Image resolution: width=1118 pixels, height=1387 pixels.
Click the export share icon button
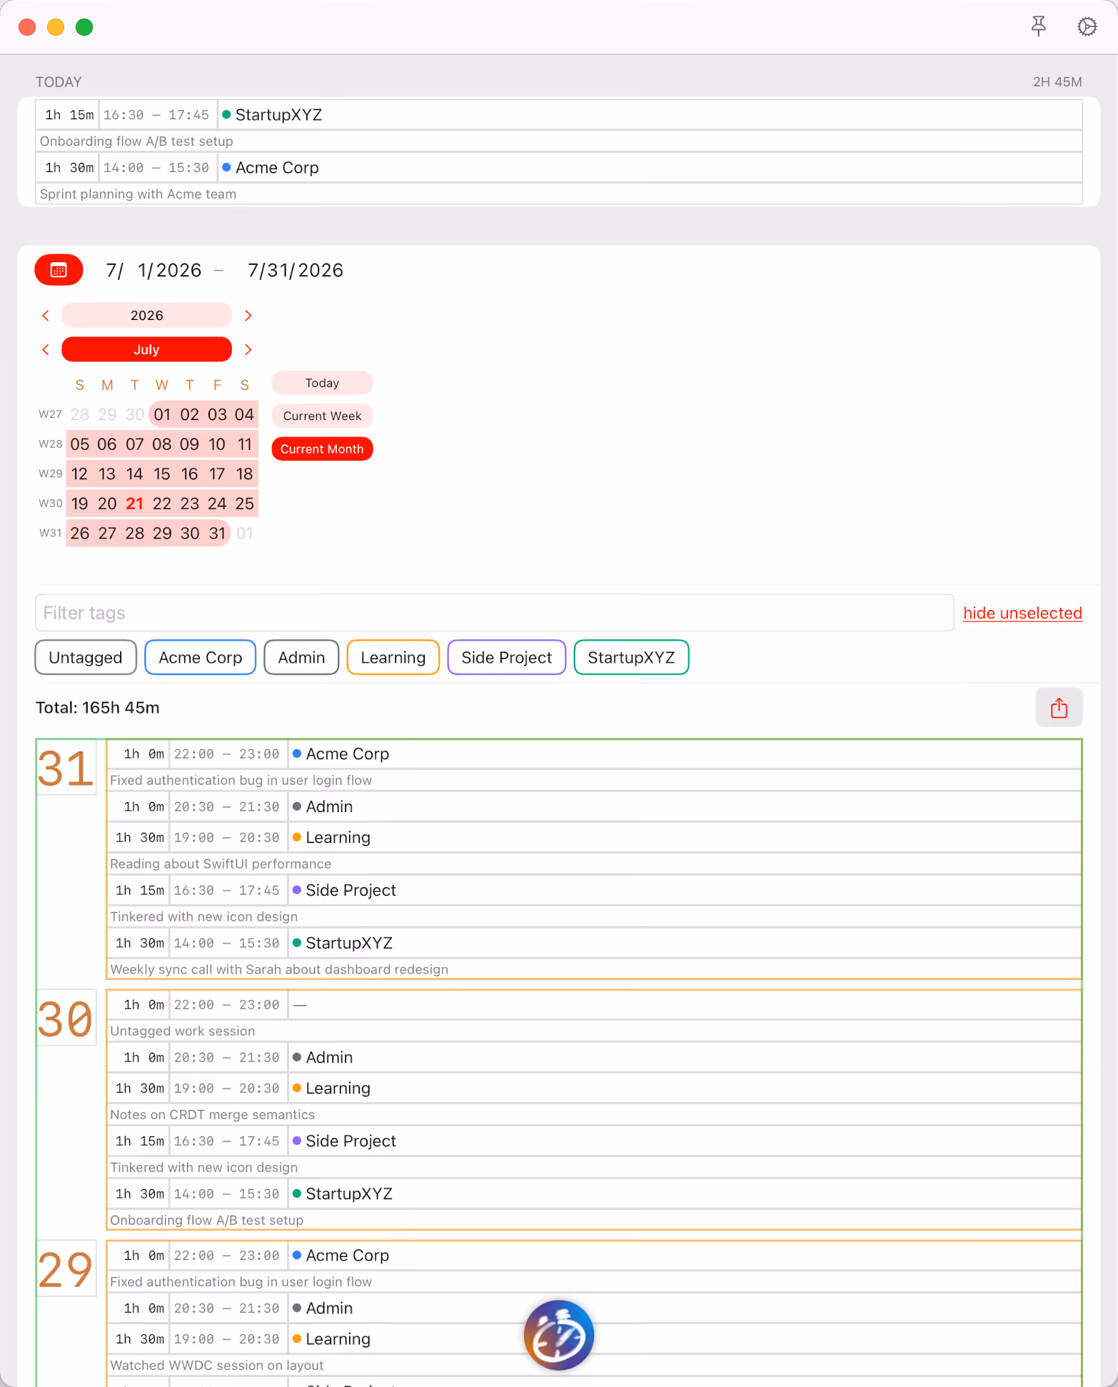[1059, 708]
